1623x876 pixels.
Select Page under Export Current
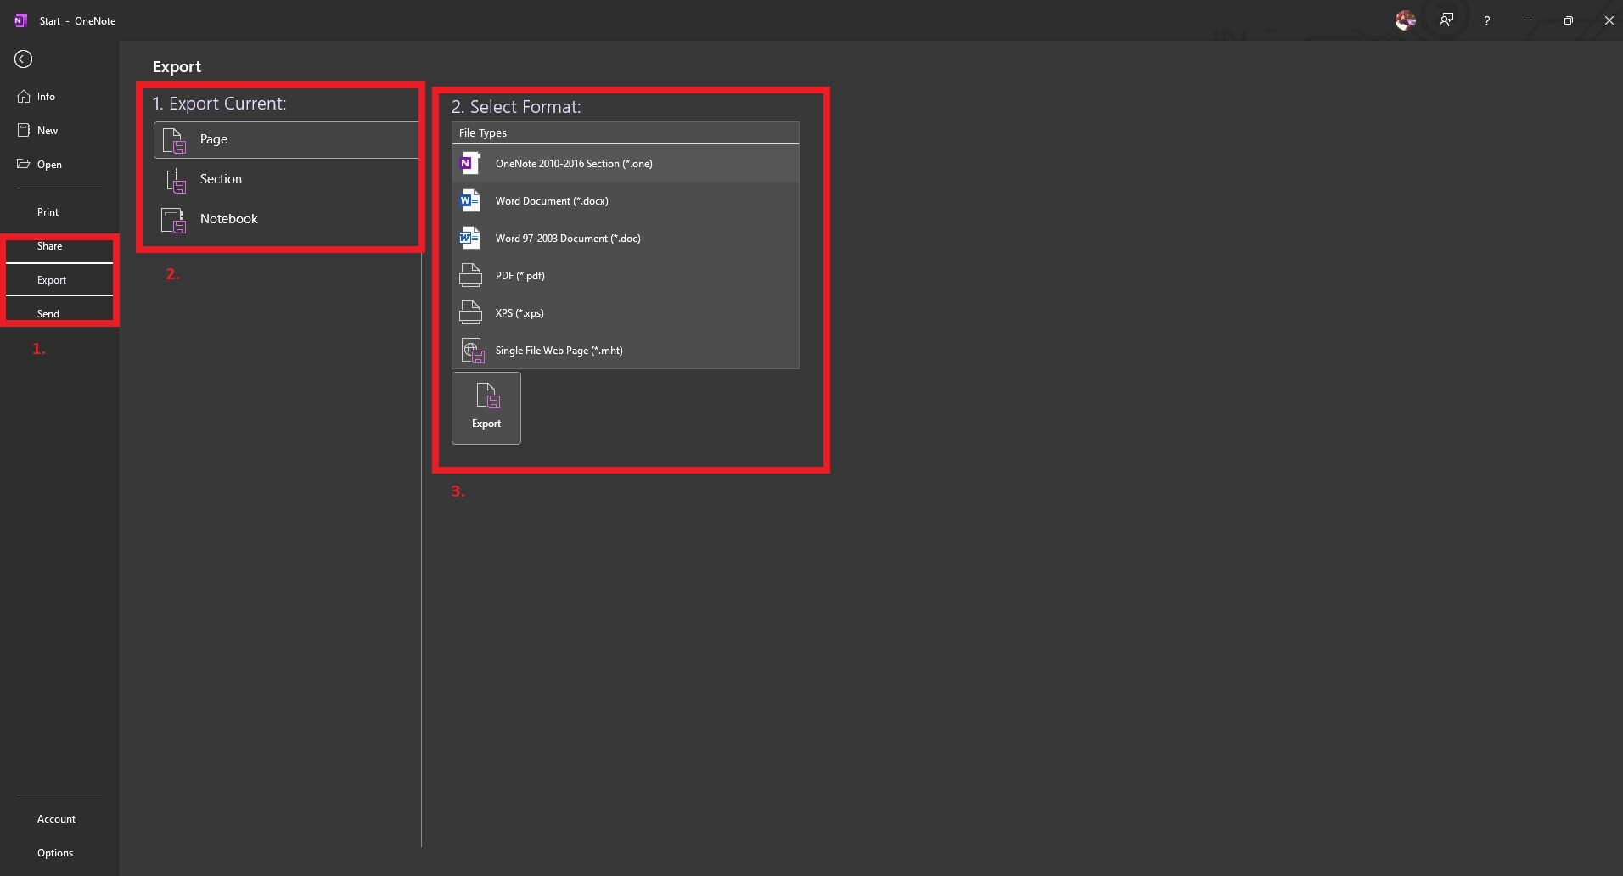(x=286, y=140)
